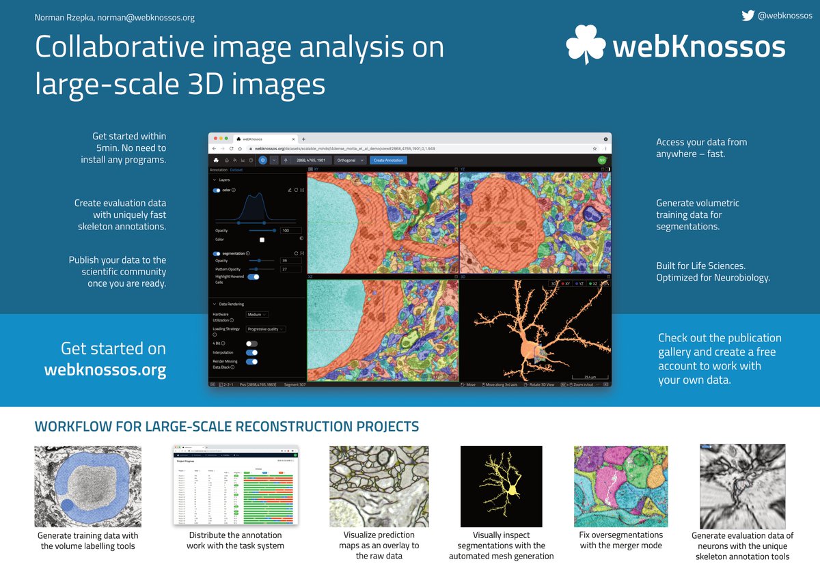Image resolution: width=820 pixels, height=579 pixels.
Task: Click the reload icon on segmentation layer
Action: (x=296, y=253)
